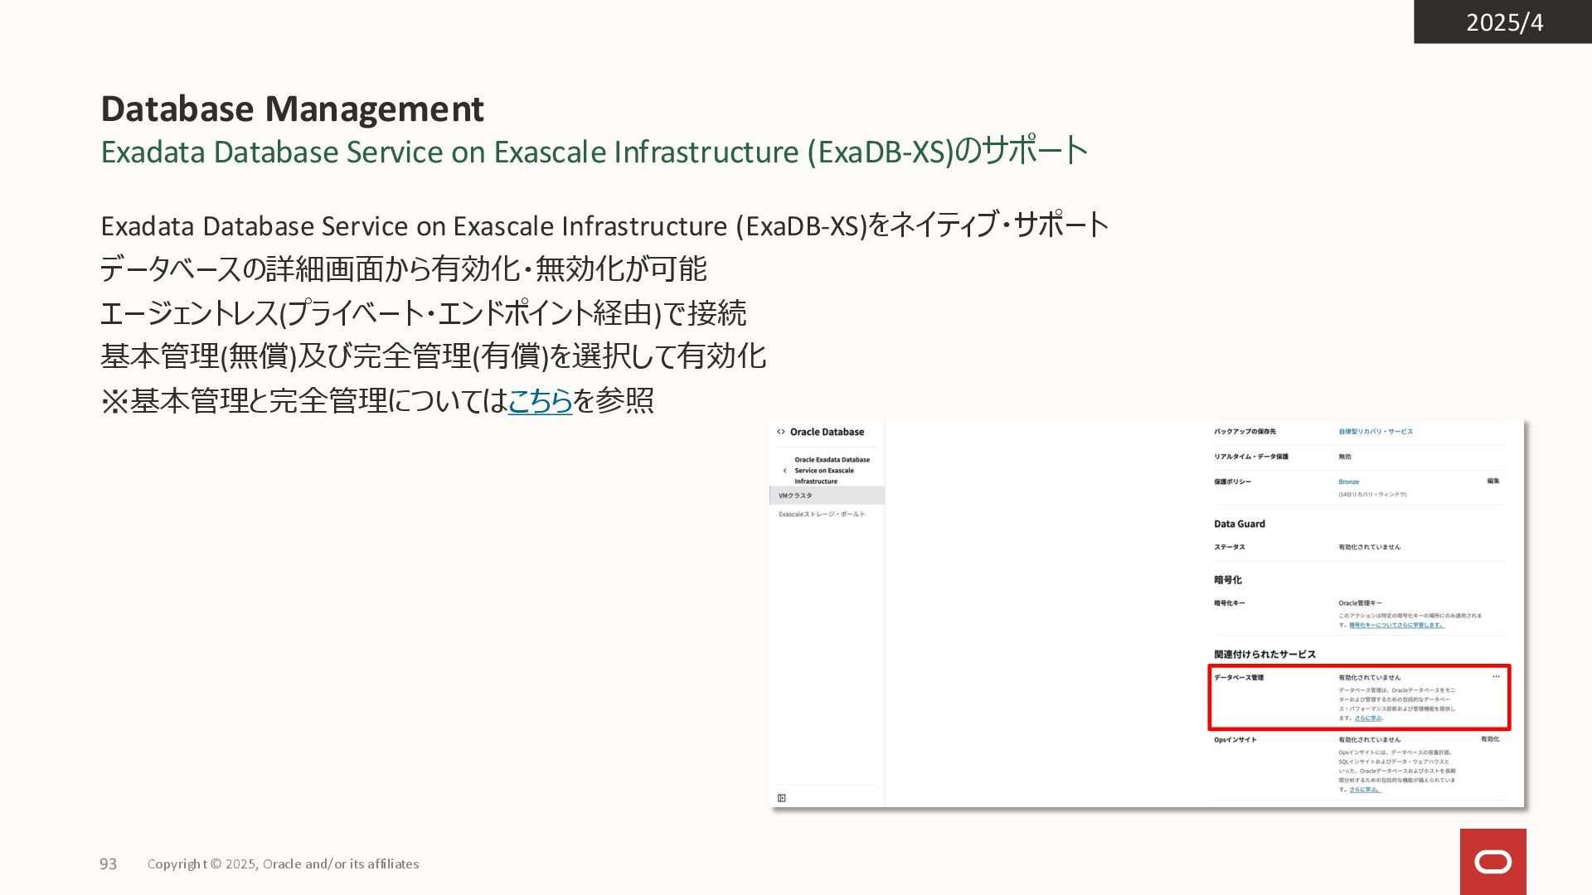This screenshot has height=895, width=1592.
Task: Collapse sidebar with bottom panel icon
Action: (x=781, y=798)
